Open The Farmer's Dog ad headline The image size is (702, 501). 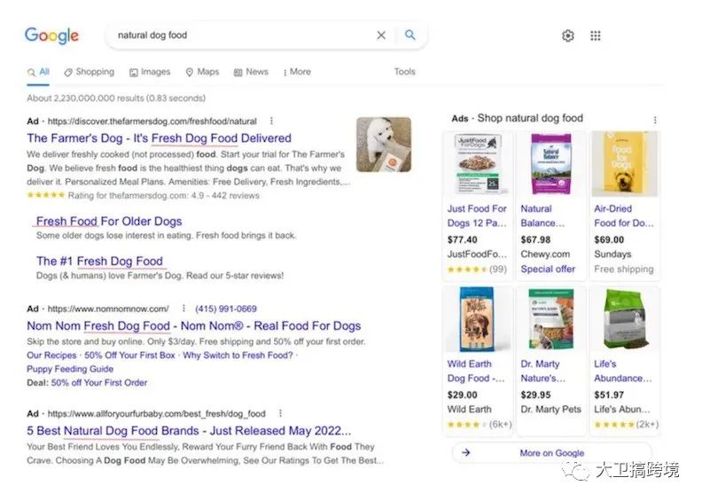(159, 138)
